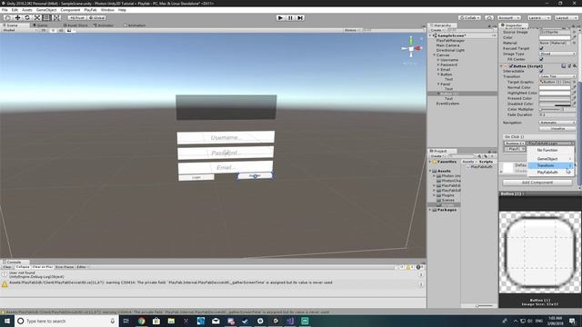This screenshot has width=582, height=327.
Task: Select the Move tool in toolbar
Action: click(17, 17)
